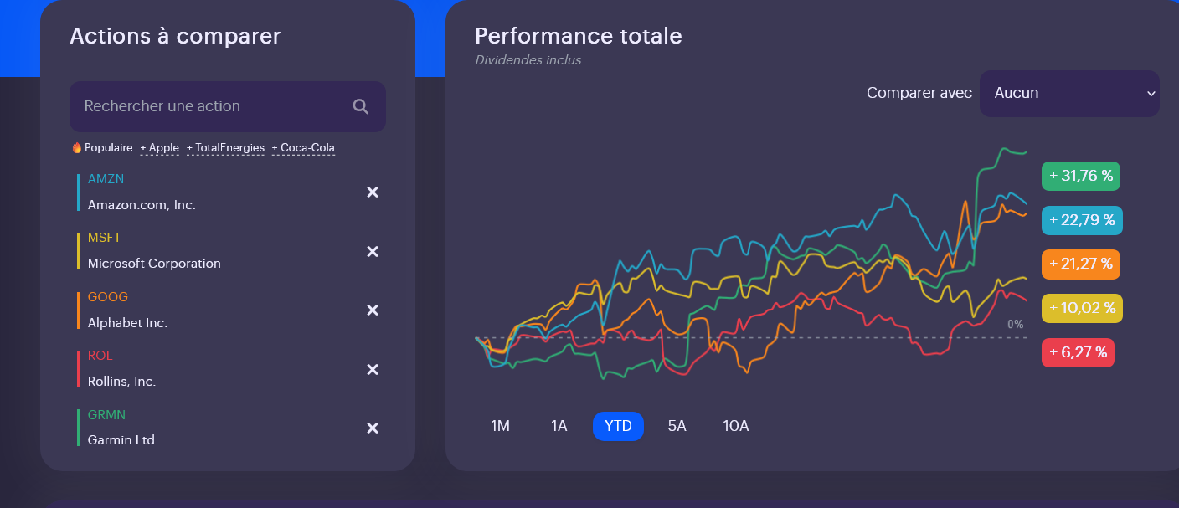
Task: Remove Garmin Ltd. using the X icon
Action: coord(373,428)
